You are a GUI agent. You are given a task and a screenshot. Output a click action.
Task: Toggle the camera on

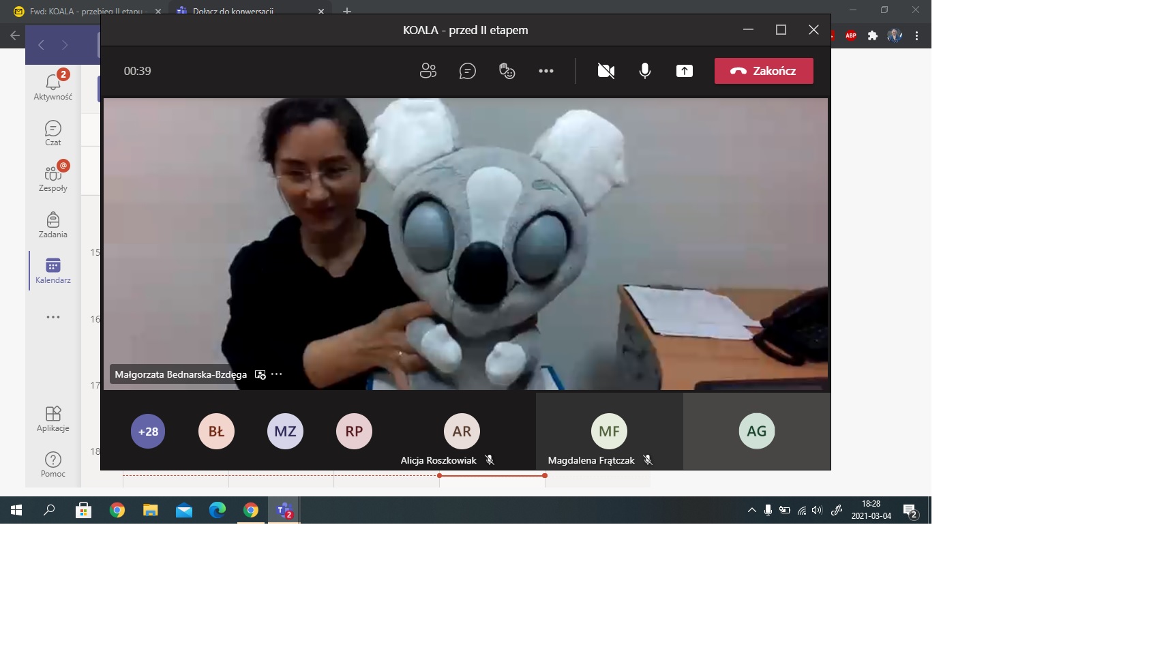606,71
